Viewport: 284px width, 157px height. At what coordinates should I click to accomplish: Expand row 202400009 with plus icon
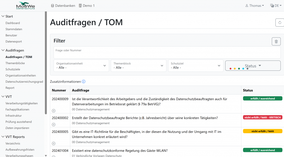pyautogui.click(x=54, y=111)
